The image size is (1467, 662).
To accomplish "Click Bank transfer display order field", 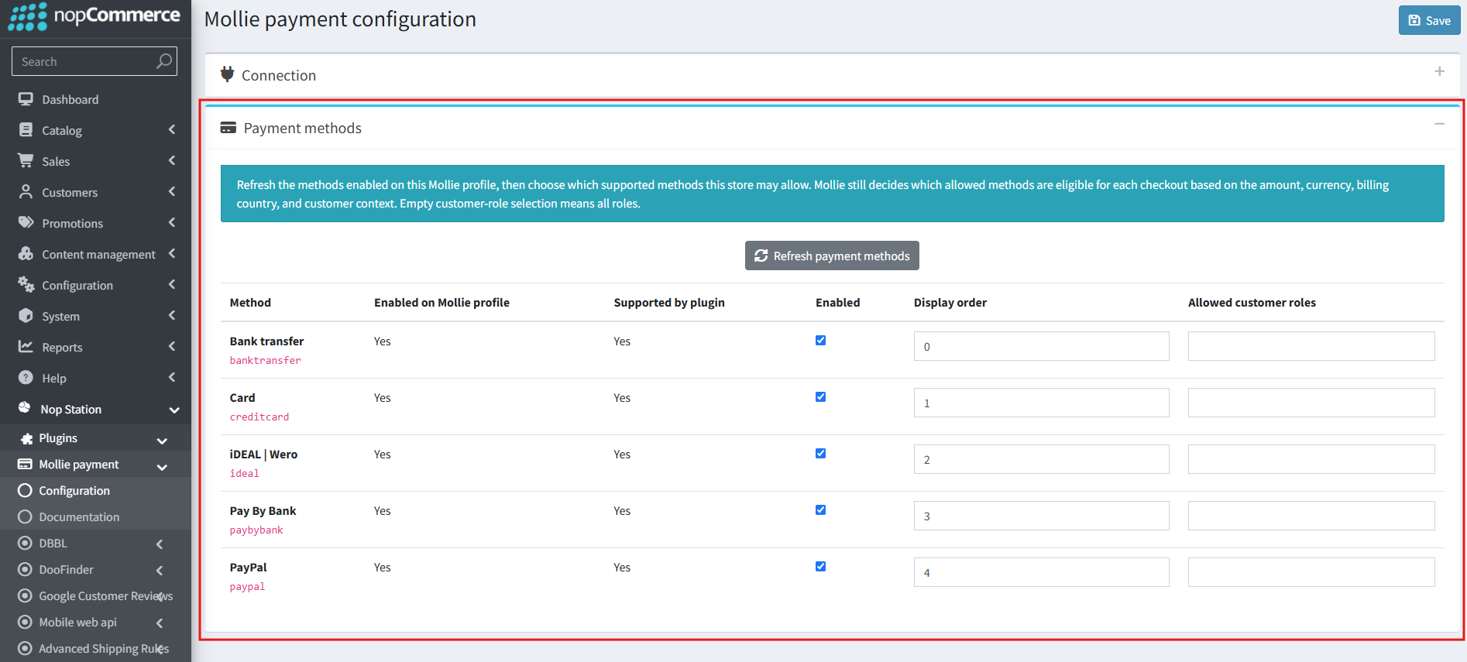I will tap(1041, 346).
